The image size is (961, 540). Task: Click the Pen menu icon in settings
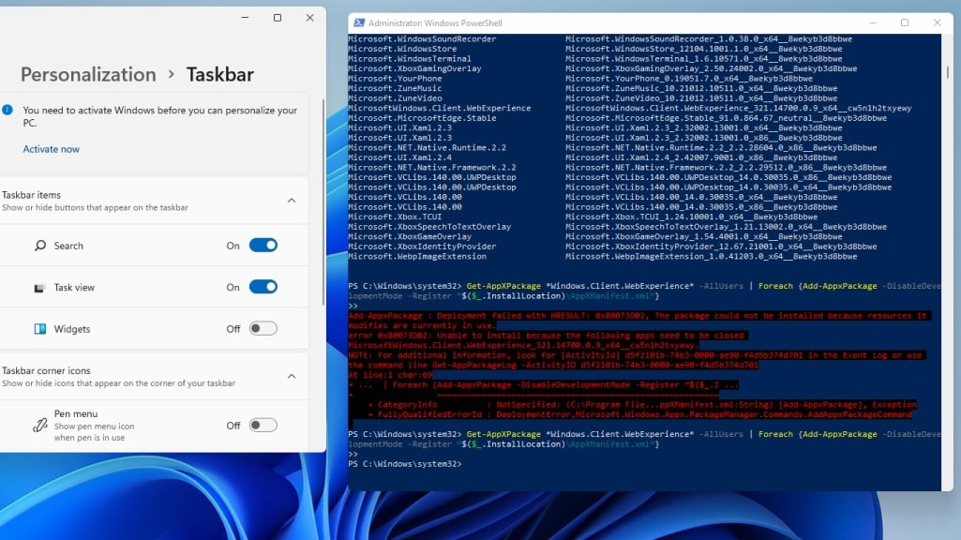tap(39, 425)
